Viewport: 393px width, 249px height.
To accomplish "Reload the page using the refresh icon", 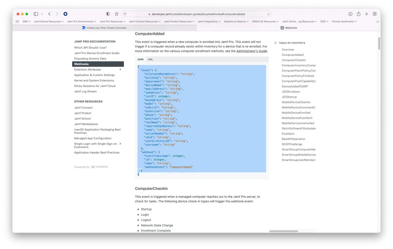I will tap(269, 14).
